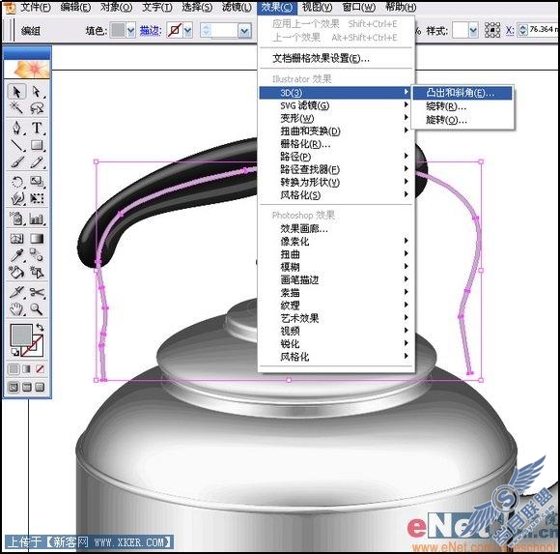The height and width of the screenshot is (554, 560).
Task: Click the 栅格化(R)... menu entry
Action: coord(336,144)
